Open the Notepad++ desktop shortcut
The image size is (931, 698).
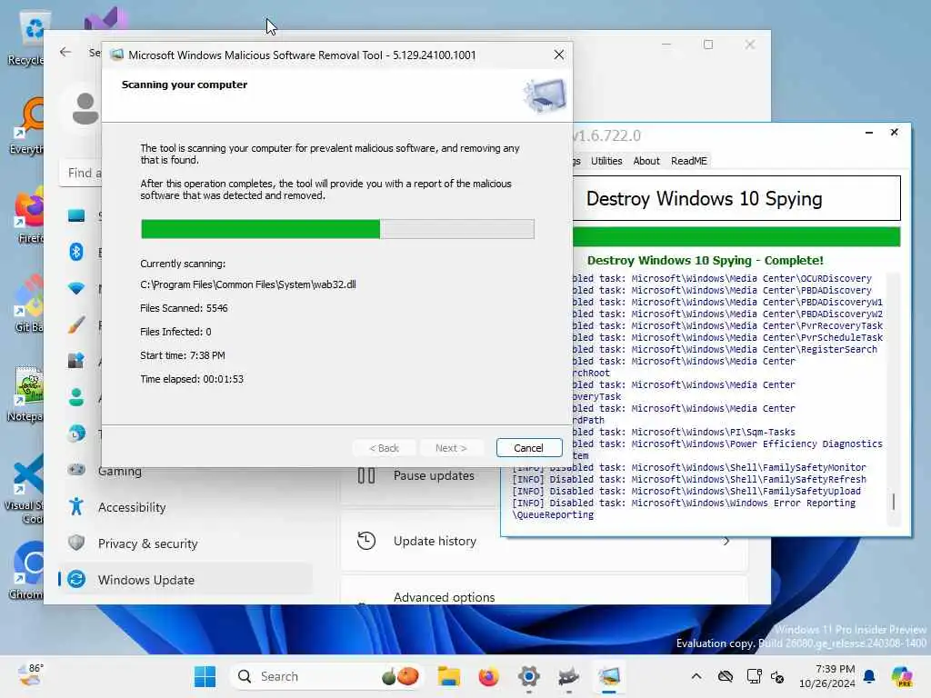click(x=26, y=394)
